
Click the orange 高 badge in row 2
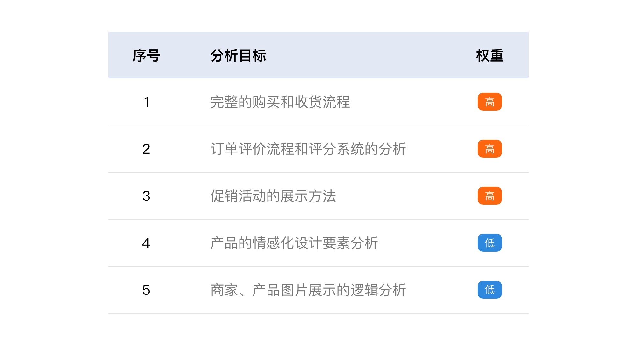pyautogui.click(x=490, y=149)
